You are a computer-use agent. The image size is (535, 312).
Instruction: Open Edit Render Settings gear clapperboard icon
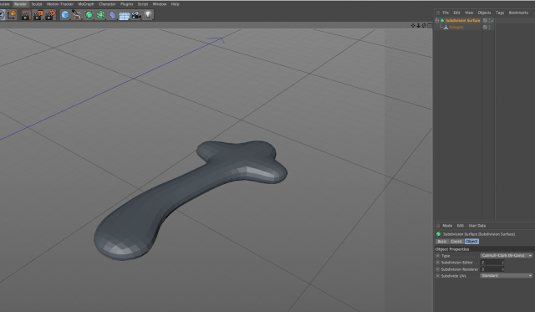[x=50, y=15]
